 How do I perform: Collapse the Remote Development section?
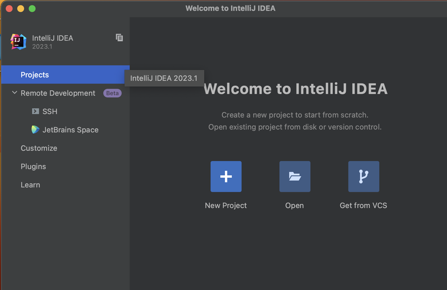tap(14, 93)
